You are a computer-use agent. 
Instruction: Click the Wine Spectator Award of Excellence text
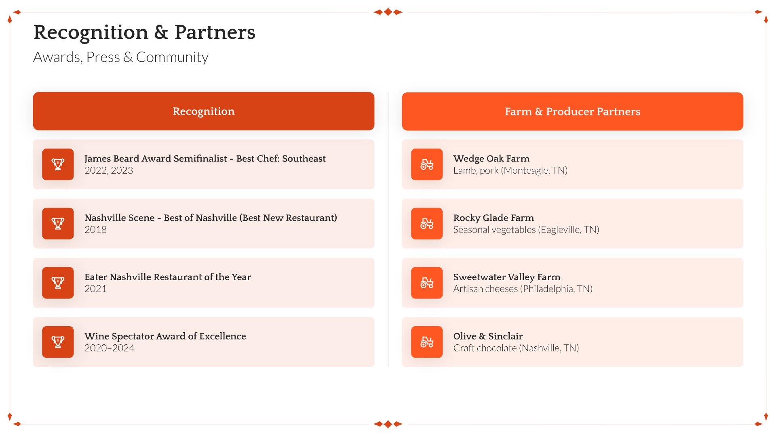(165, 336)
